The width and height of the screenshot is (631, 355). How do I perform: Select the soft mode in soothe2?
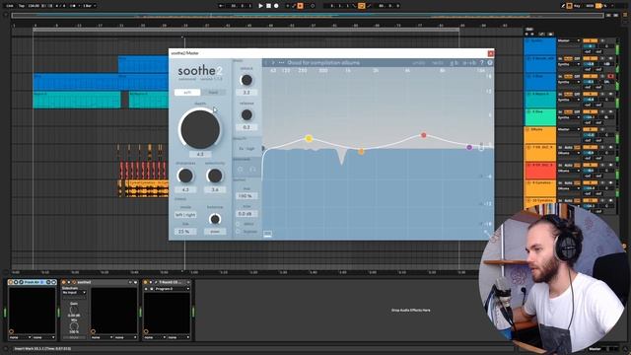coord(187,92)
